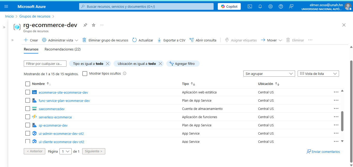This screenshot has width=353, height=167.
Task: Export resources with Exportar a CSV
Action: [x=171, y=40]
